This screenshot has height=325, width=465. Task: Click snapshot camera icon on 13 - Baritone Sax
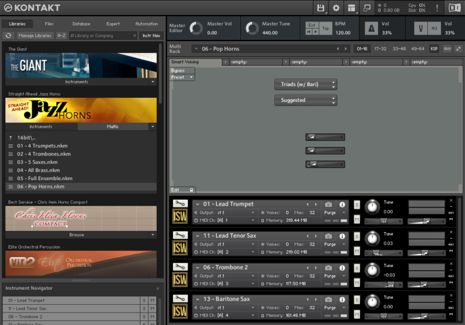[328, 299]
